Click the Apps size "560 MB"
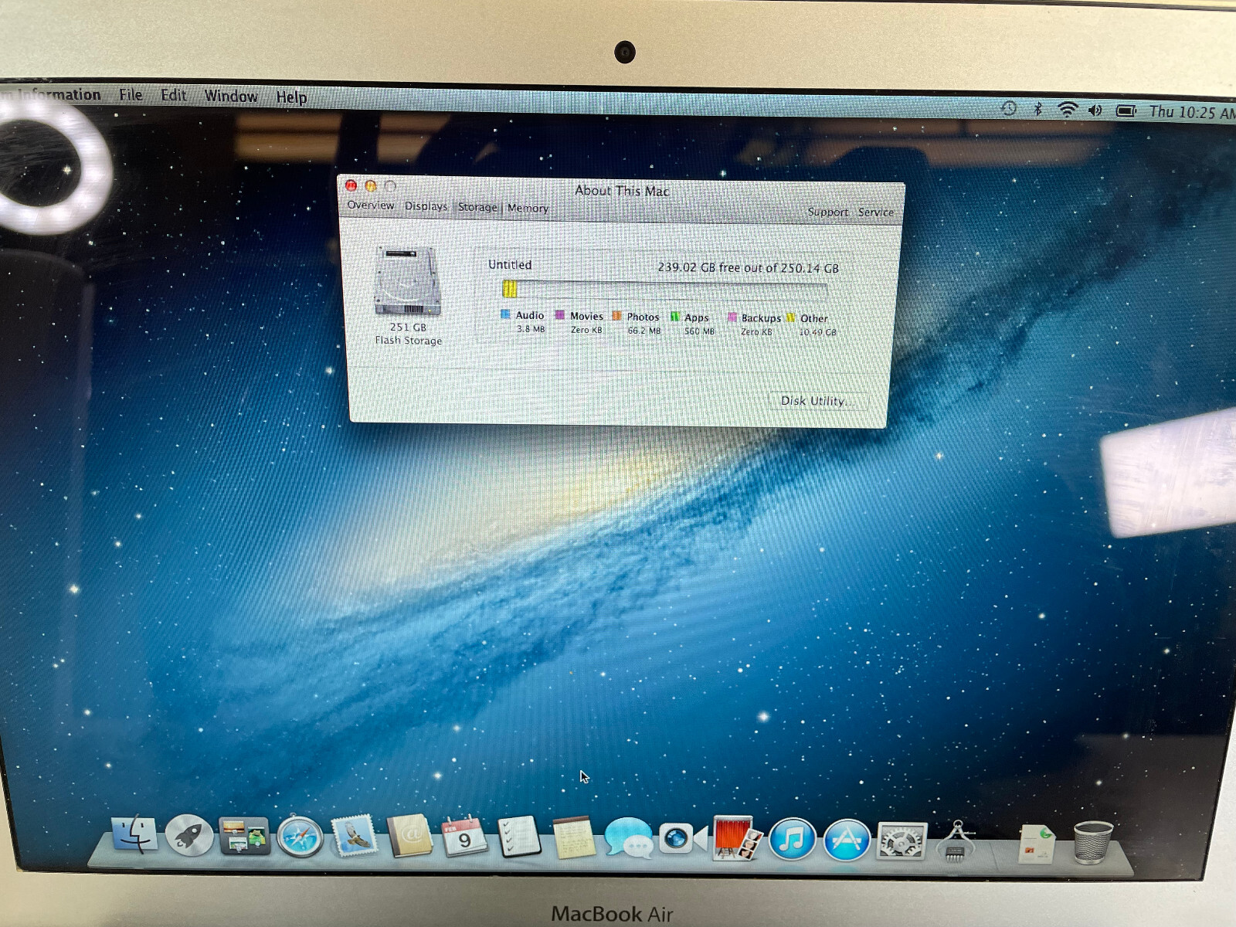 (699, 331)
